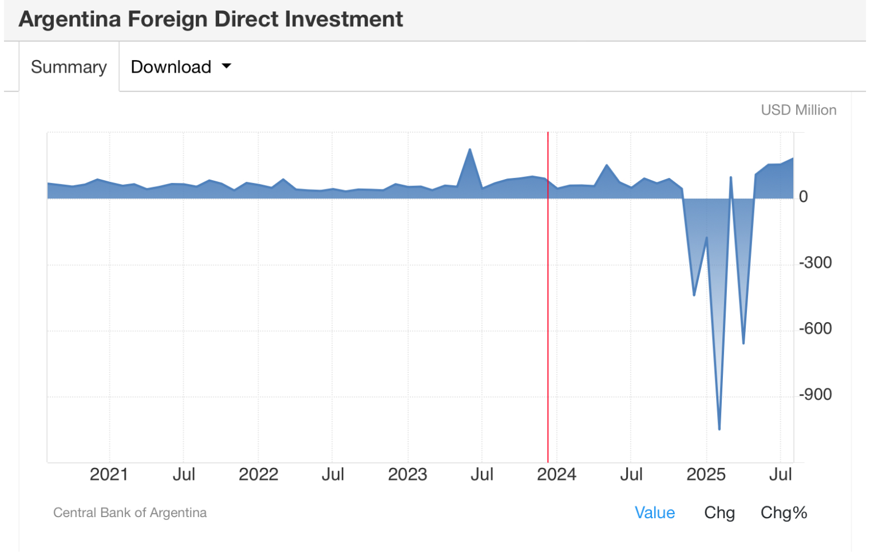Select the 2022 label on the time axis
Screen dimensions: 870x552
258,475
